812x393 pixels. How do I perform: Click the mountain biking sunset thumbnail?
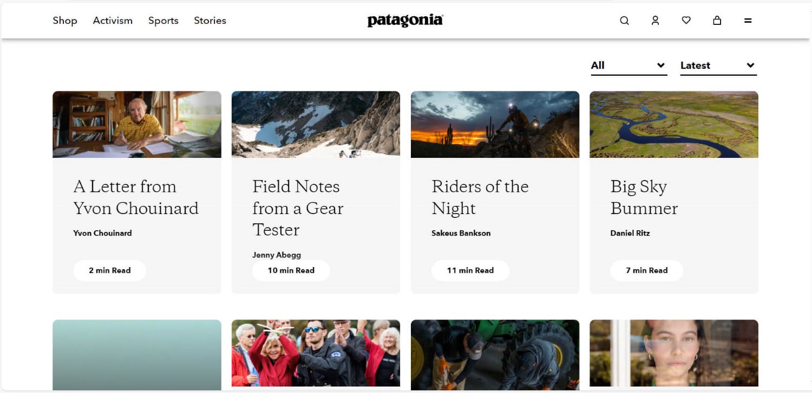coord(494,124)
